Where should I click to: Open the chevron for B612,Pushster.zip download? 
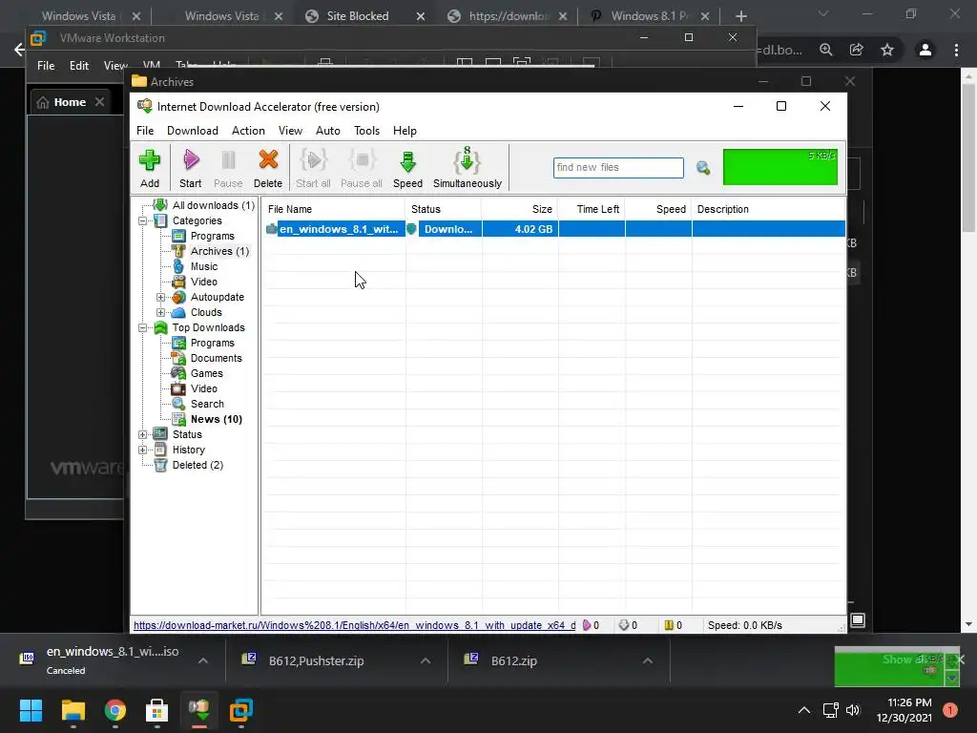(426, 660)
